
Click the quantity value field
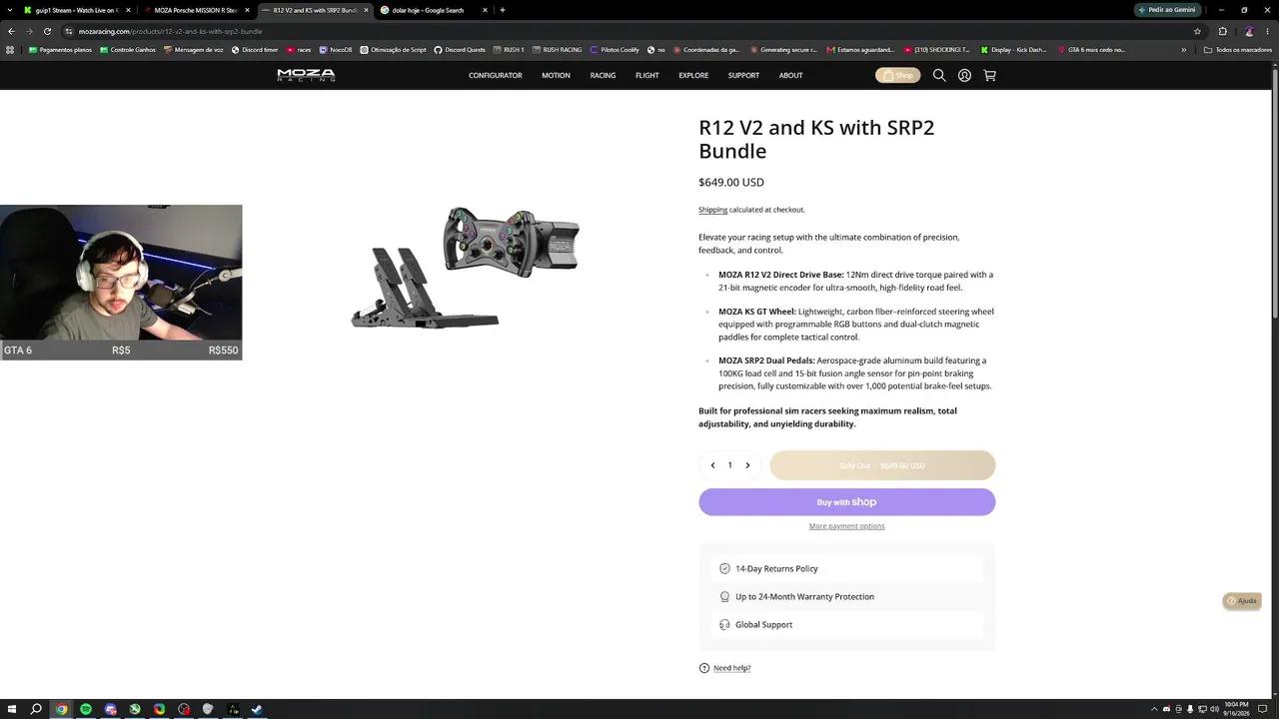(x=729, y=465)
